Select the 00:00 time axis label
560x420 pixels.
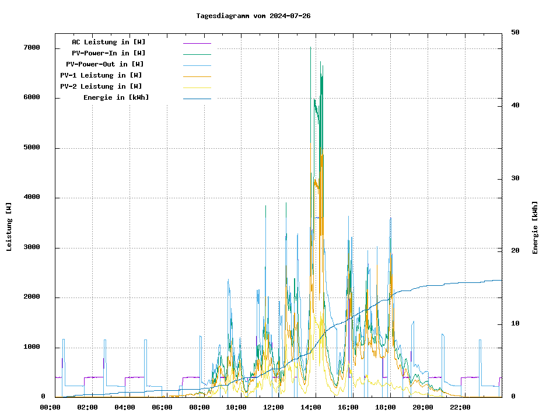tap(50, 407)
